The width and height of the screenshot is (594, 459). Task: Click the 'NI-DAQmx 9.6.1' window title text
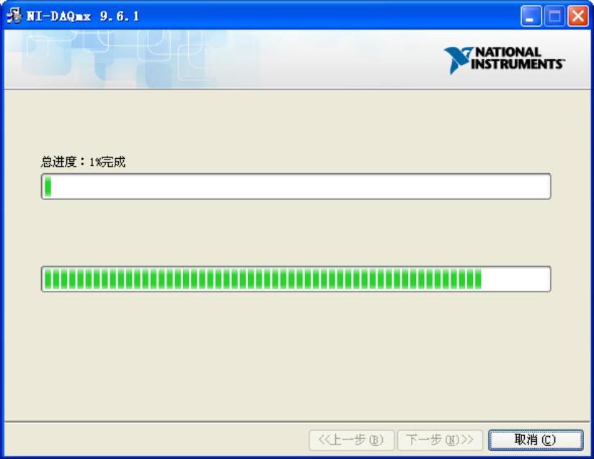point(83,16)
